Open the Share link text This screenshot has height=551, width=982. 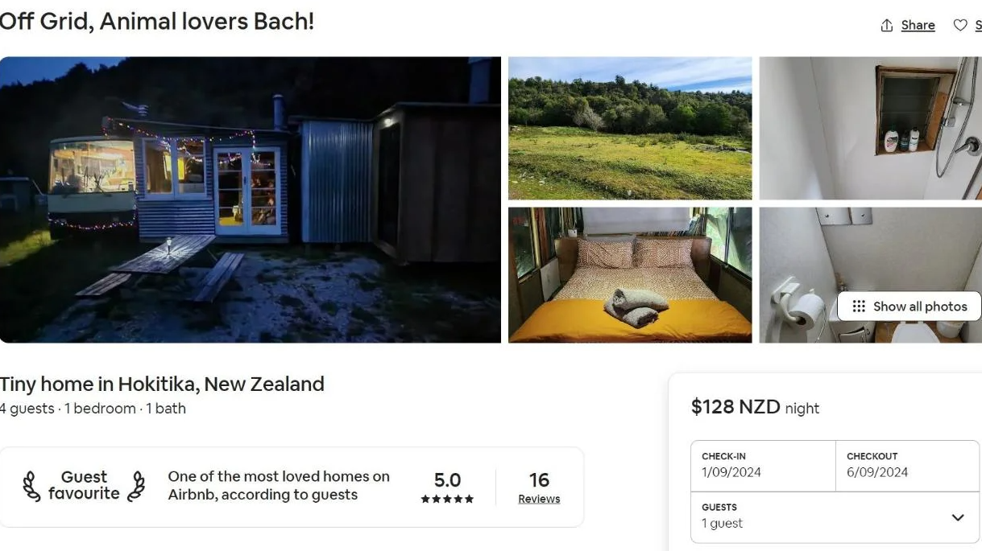918,26
